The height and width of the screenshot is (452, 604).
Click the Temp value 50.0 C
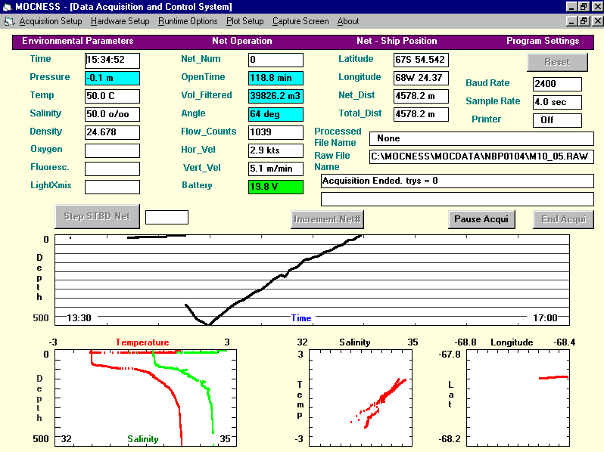point(112,96)
